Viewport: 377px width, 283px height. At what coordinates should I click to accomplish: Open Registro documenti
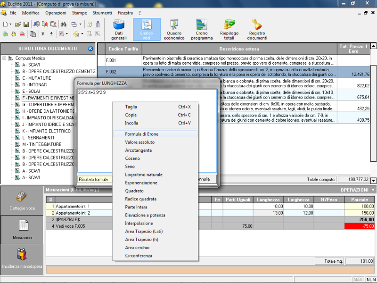coord(257,29)
